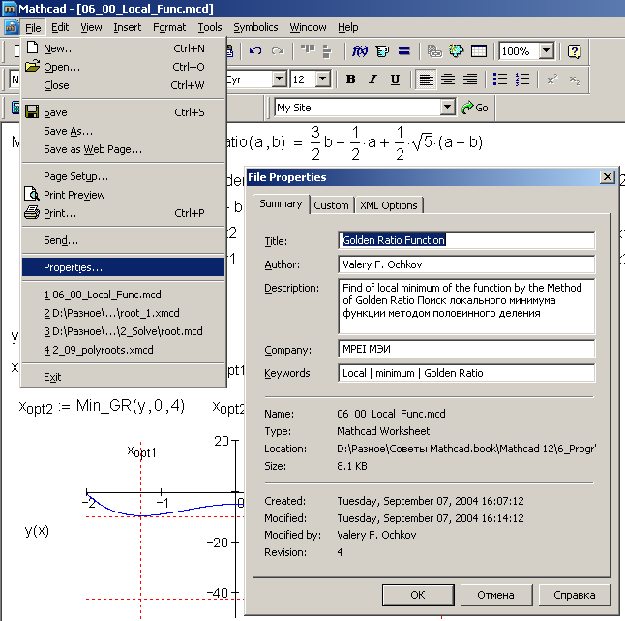Click the Undo arrow in the toolbar
Image resolution: width=625 pixels, height=621 pixels.
click(255, 51)
